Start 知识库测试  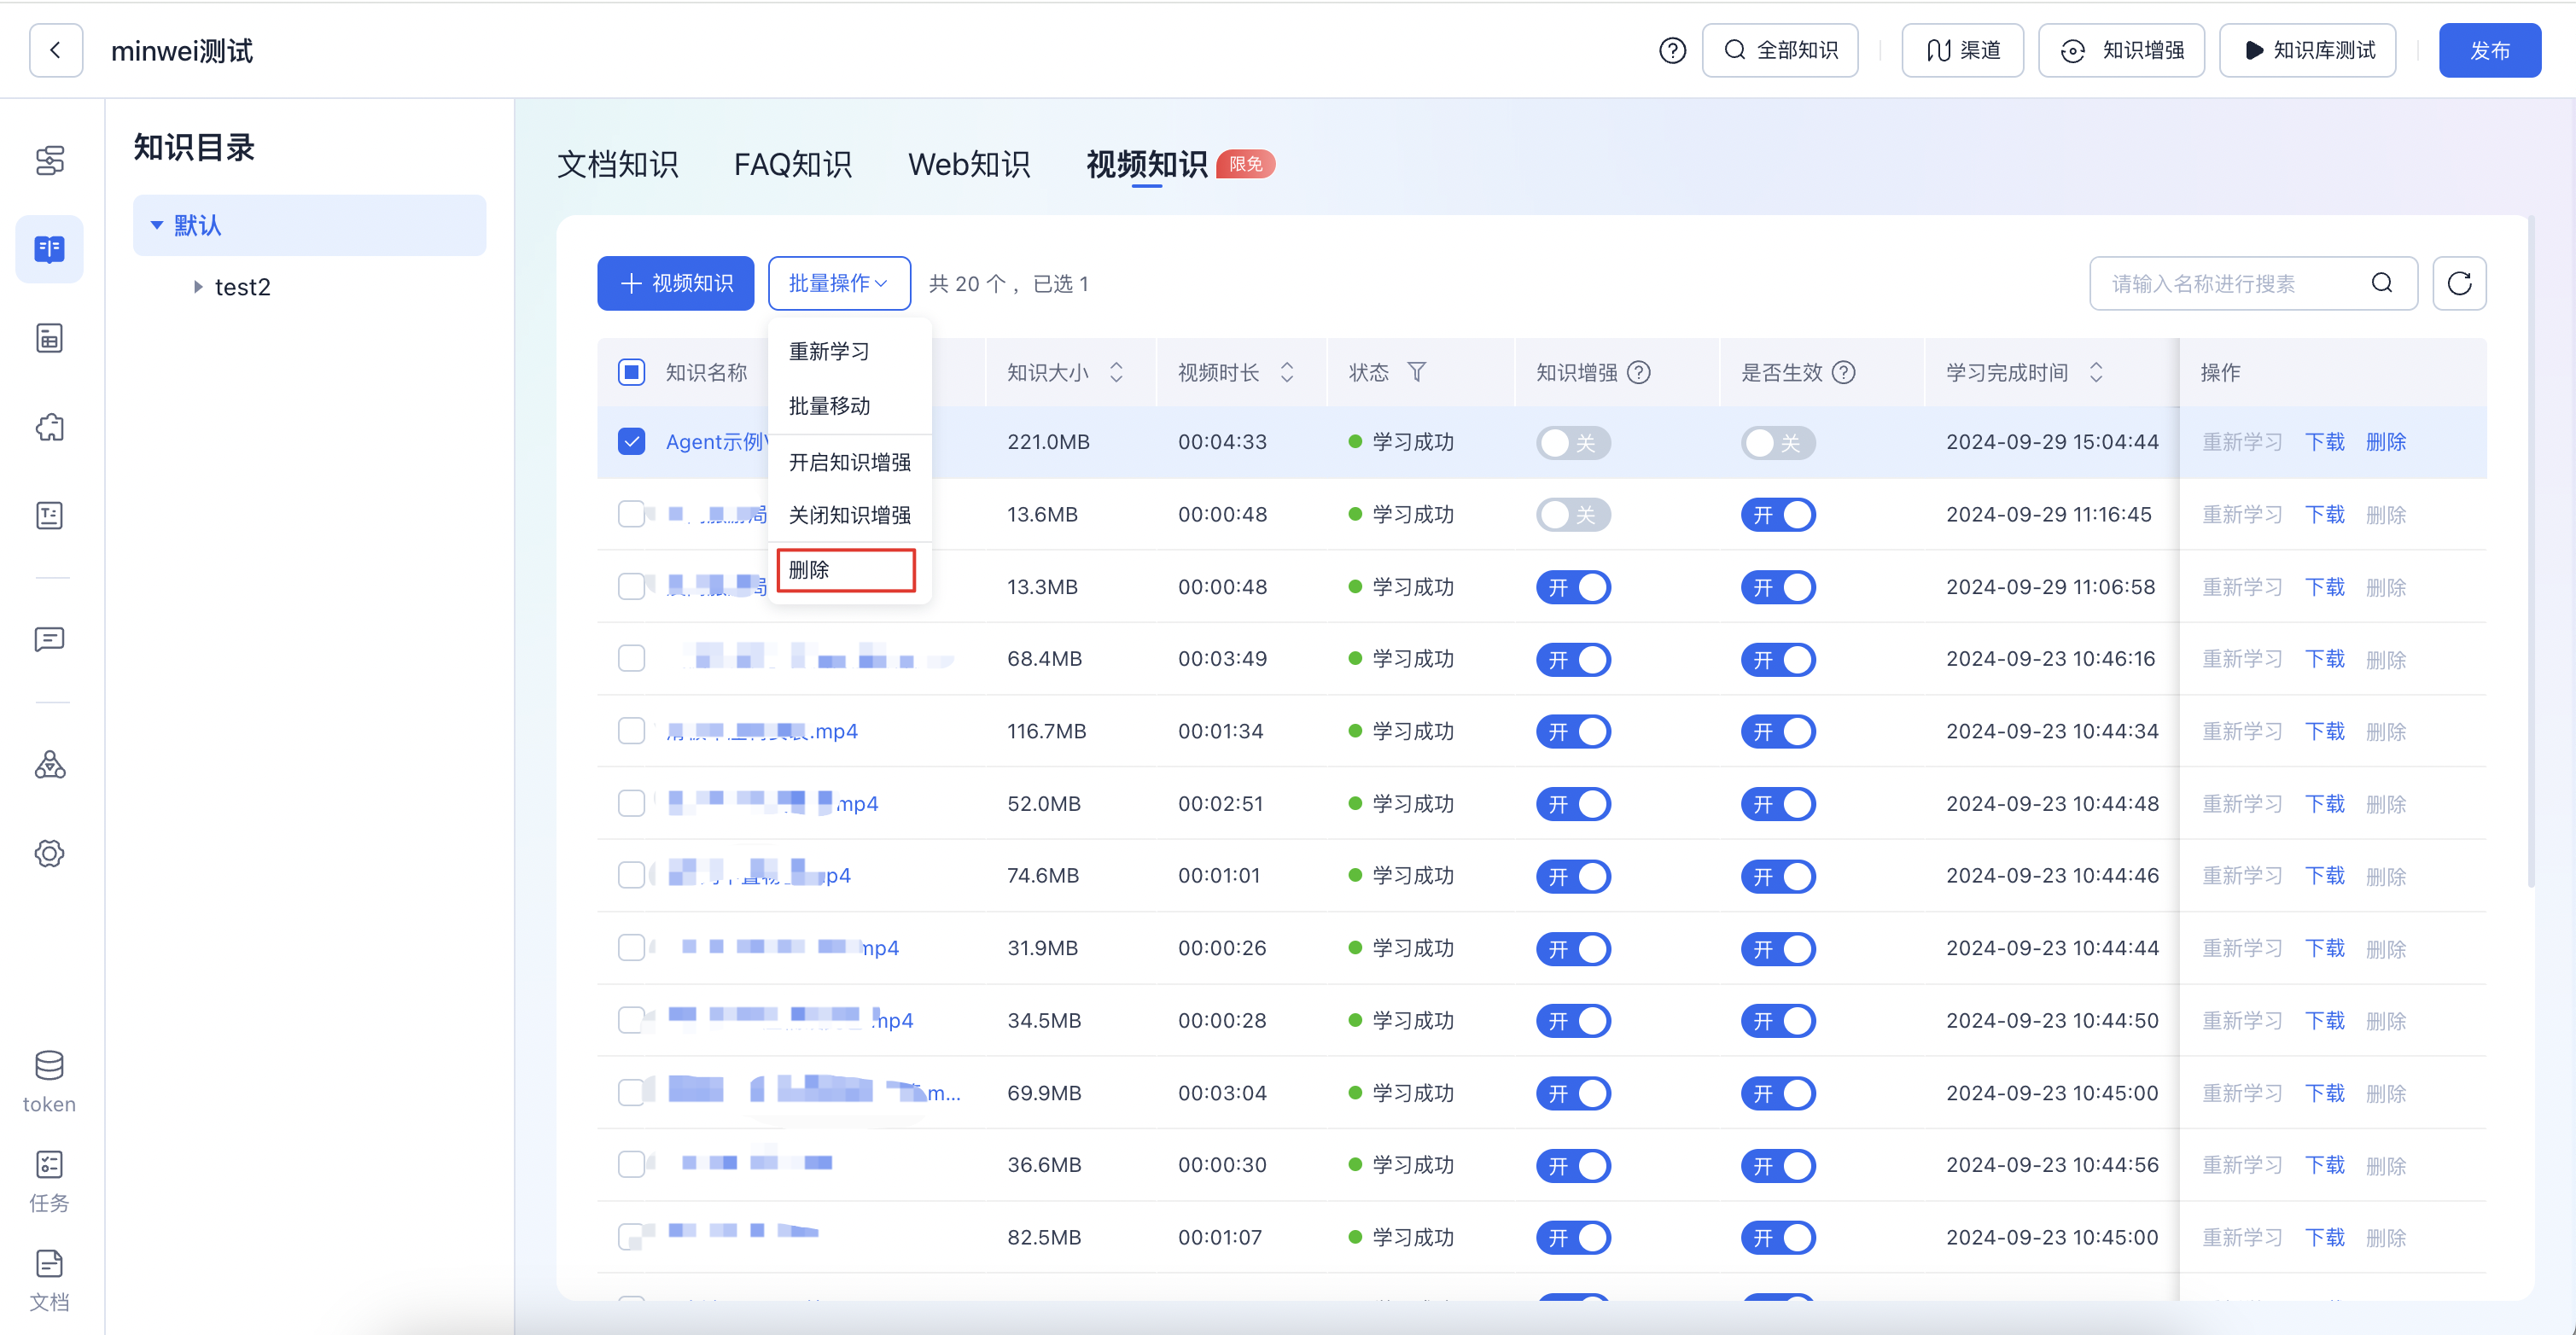tap(2307, 50)
